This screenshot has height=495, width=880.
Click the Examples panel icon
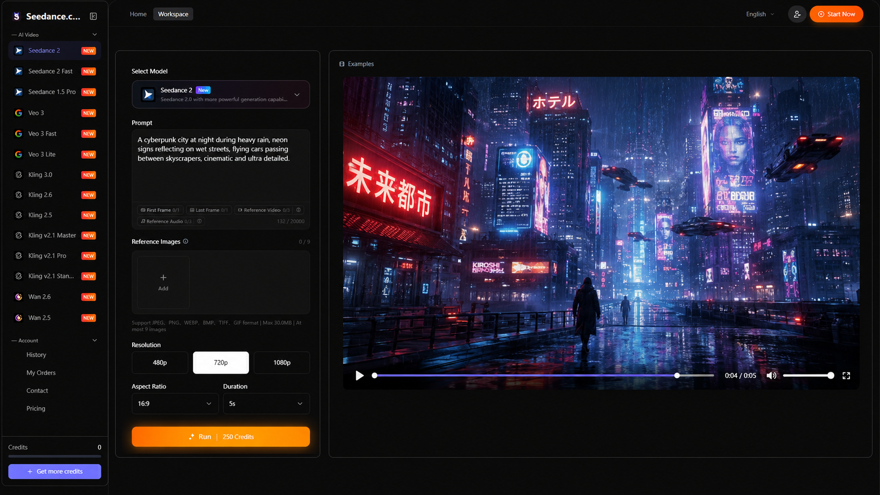[342, 64]
